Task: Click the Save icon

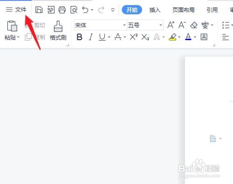Action: pos(39,10)
